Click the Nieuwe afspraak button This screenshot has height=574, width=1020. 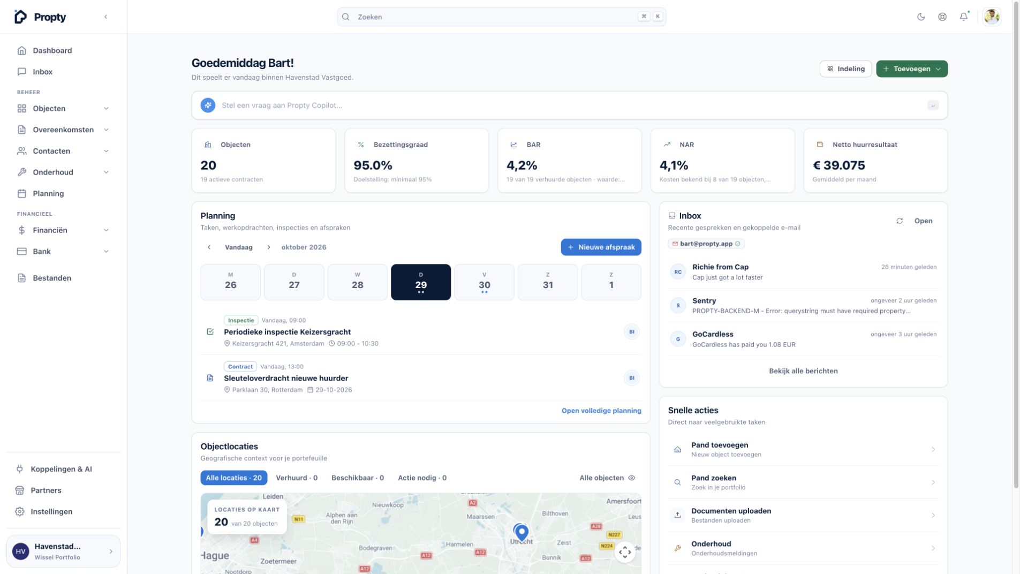[601, 247]
